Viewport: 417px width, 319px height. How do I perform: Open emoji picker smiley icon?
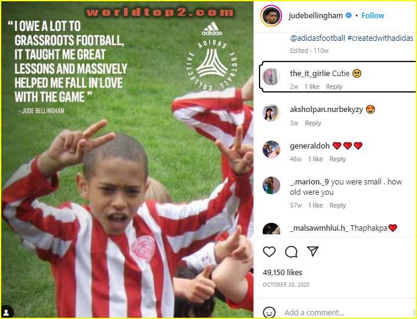coord(269,312)
